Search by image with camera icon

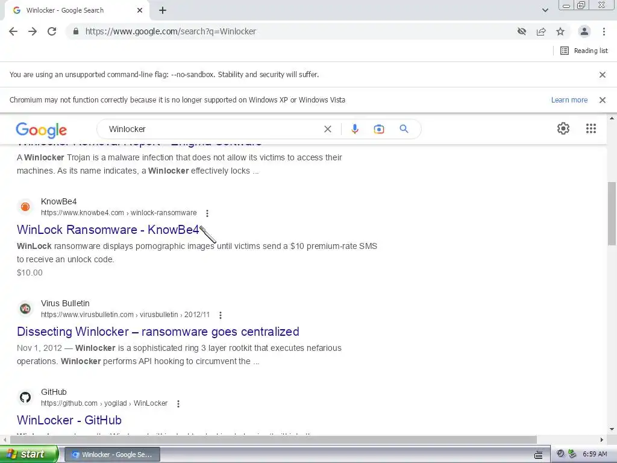pyautogui.click(x=379, y=129)
